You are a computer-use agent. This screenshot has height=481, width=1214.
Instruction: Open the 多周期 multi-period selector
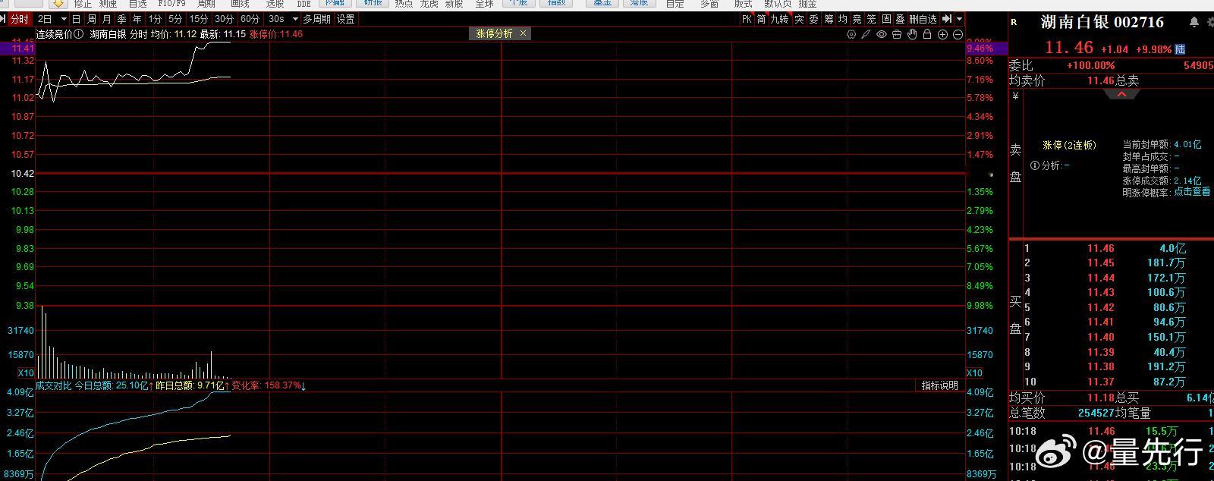tap(316, 19)
